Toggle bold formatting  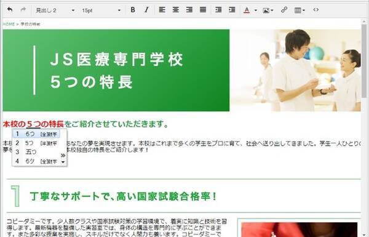tap(133, 10)
